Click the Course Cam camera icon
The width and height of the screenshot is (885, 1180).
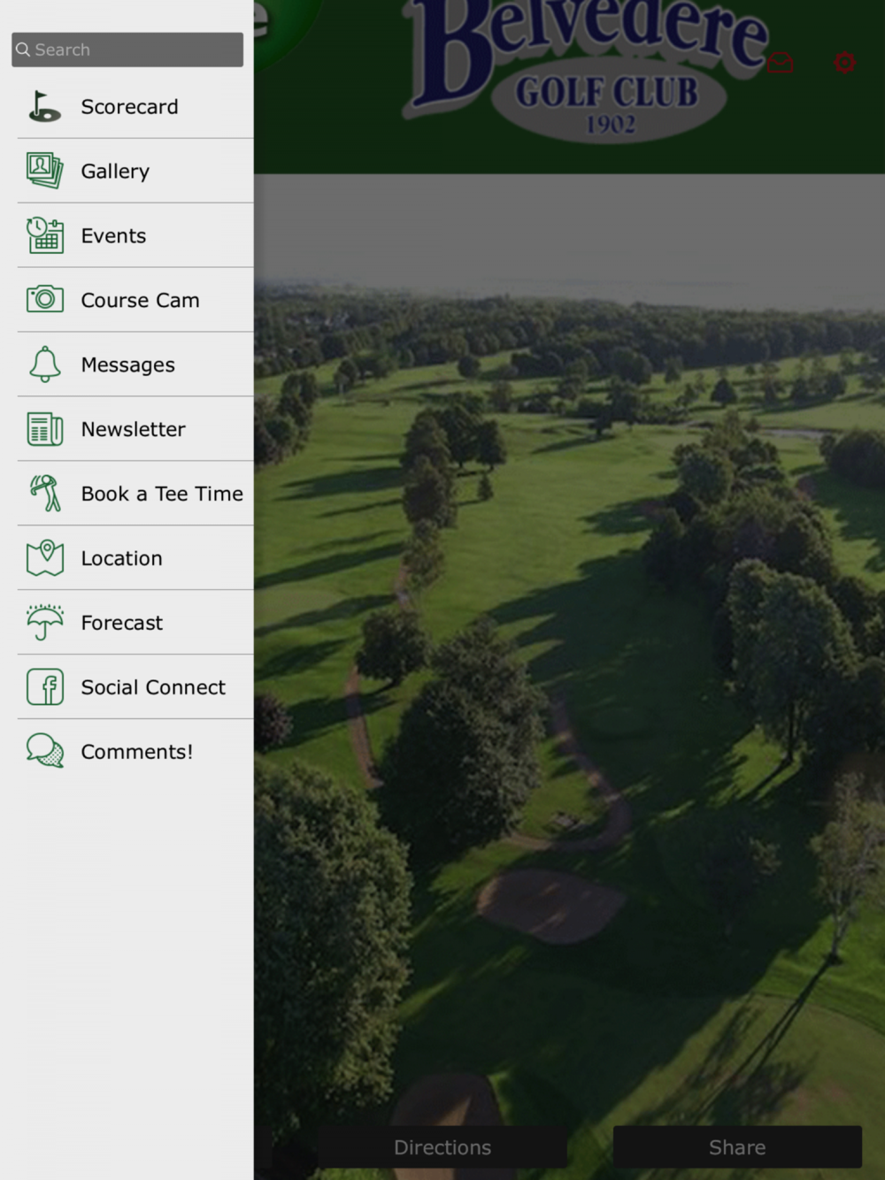click(44, 300)
